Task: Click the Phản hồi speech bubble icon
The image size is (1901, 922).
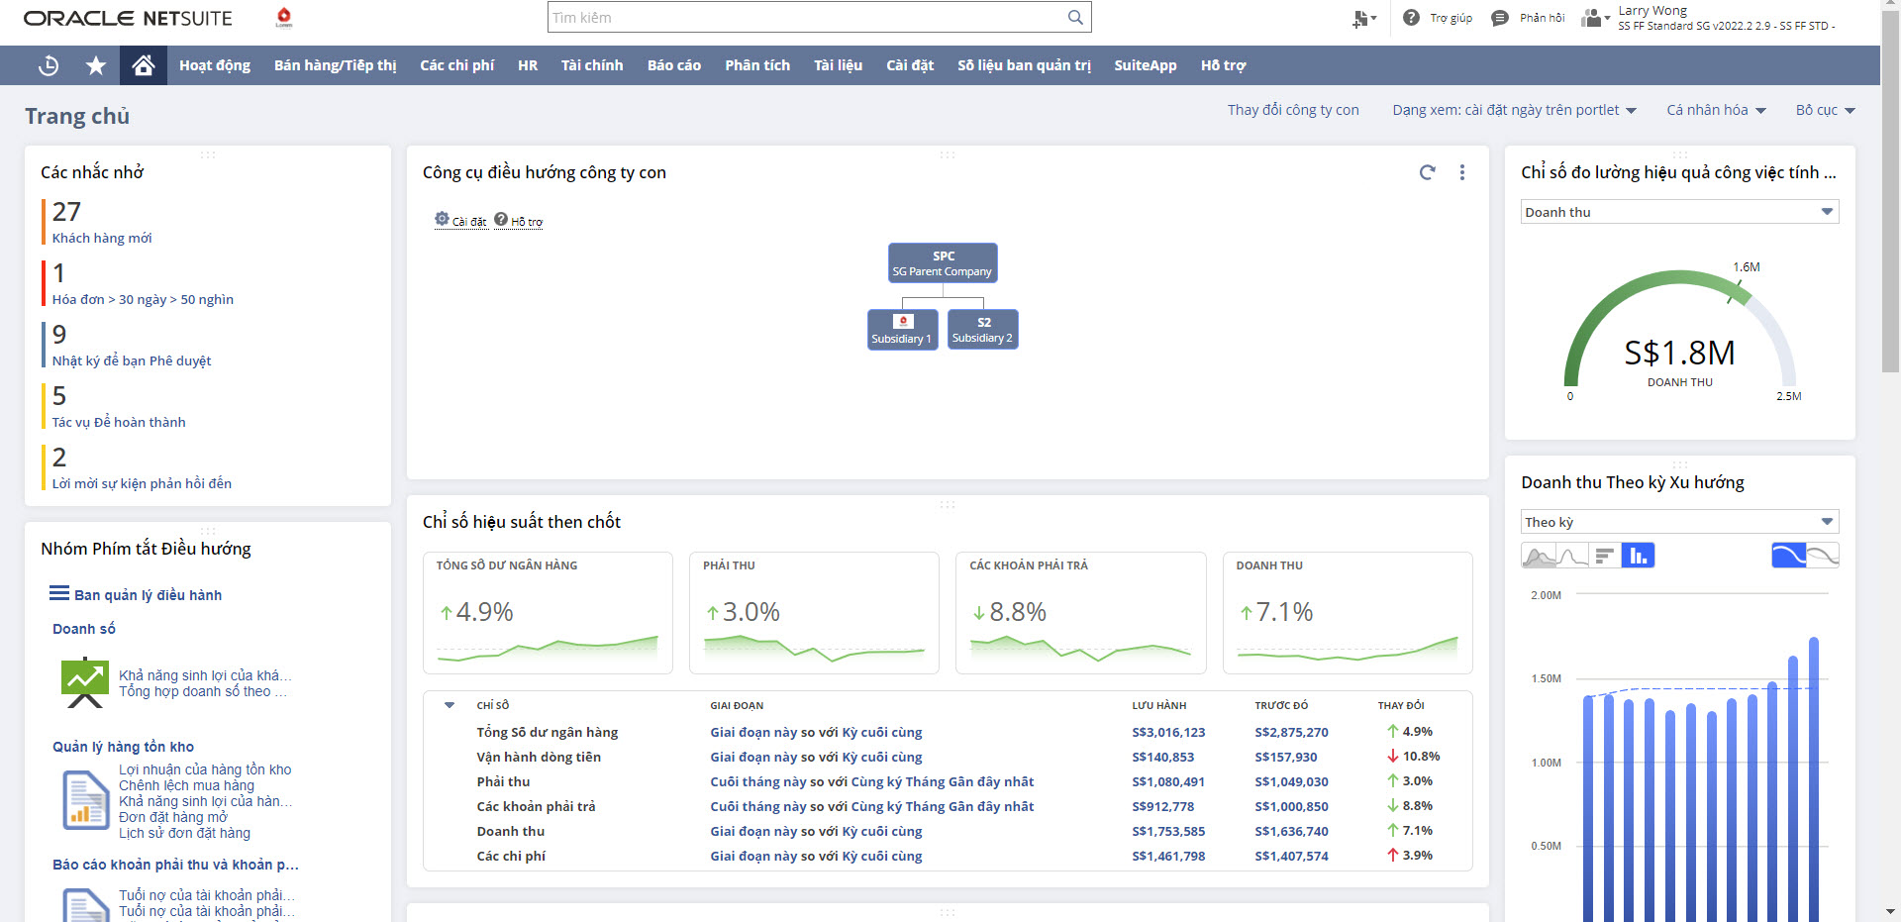Action: click(x=1500, y=18)
